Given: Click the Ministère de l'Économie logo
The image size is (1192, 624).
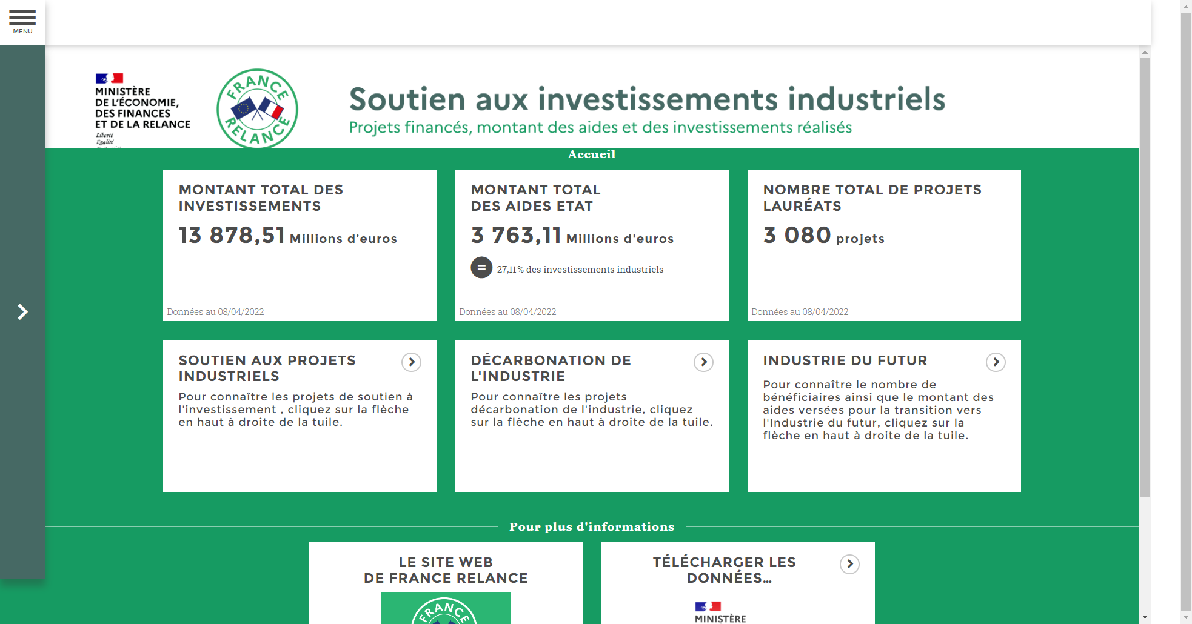Looking at the screenshot, I should pyautogui.click(x=142, y=109).
